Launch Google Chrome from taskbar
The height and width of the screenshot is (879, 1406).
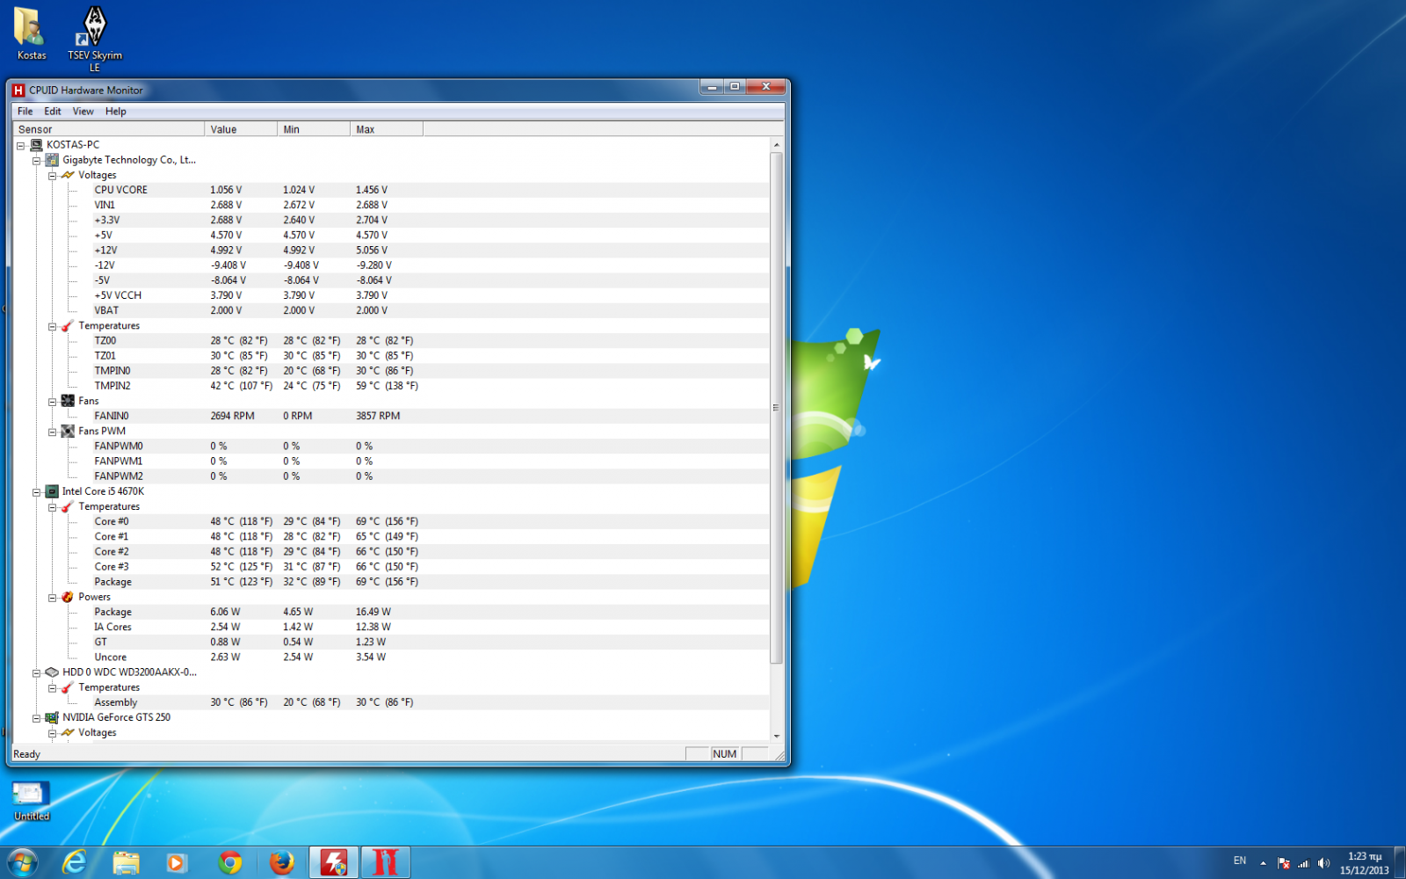click(230, 862)
